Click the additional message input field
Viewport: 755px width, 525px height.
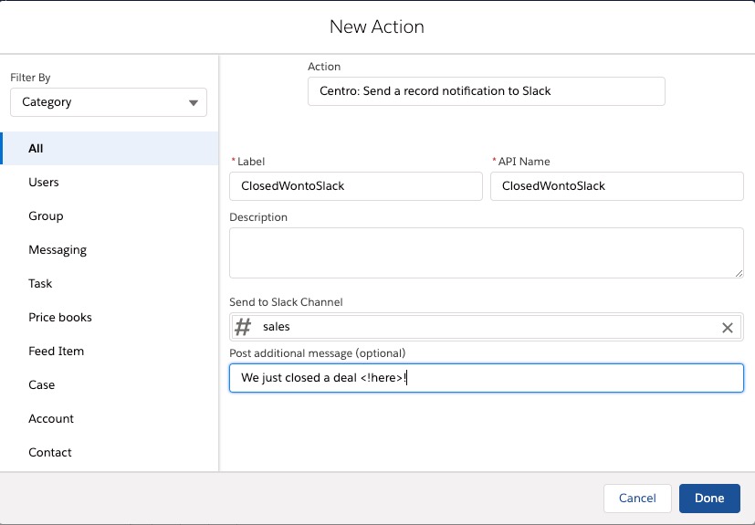click(487, 378)
